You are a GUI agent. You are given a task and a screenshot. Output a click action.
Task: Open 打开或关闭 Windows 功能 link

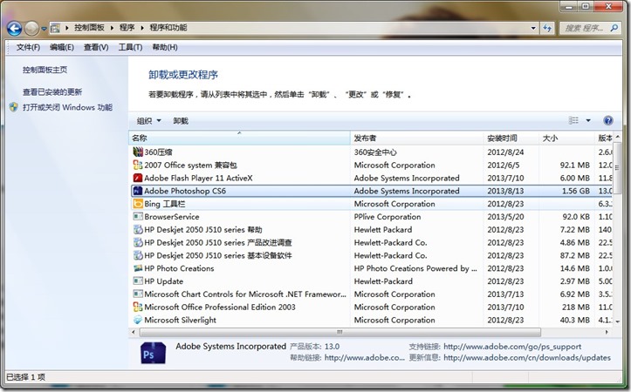coord(67,107)
